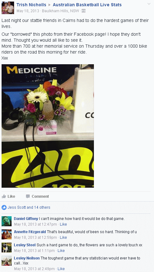This screenshot has width=154, height=272.
Task: View Jess Scott and 14 others likes
Action: pyautogui.click(x=29, y=207)
